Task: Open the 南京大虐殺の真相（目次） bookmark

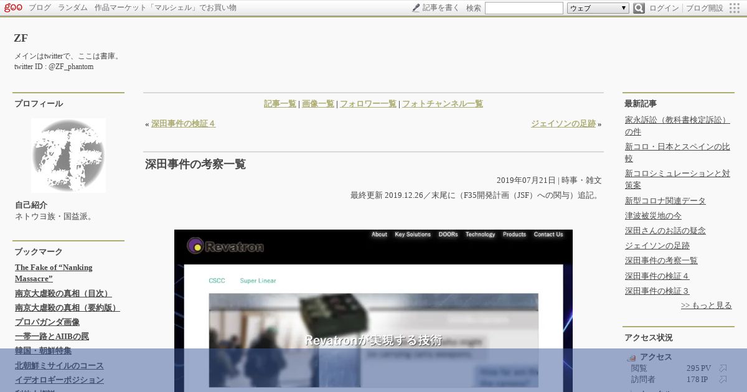Action: (63, 294)
